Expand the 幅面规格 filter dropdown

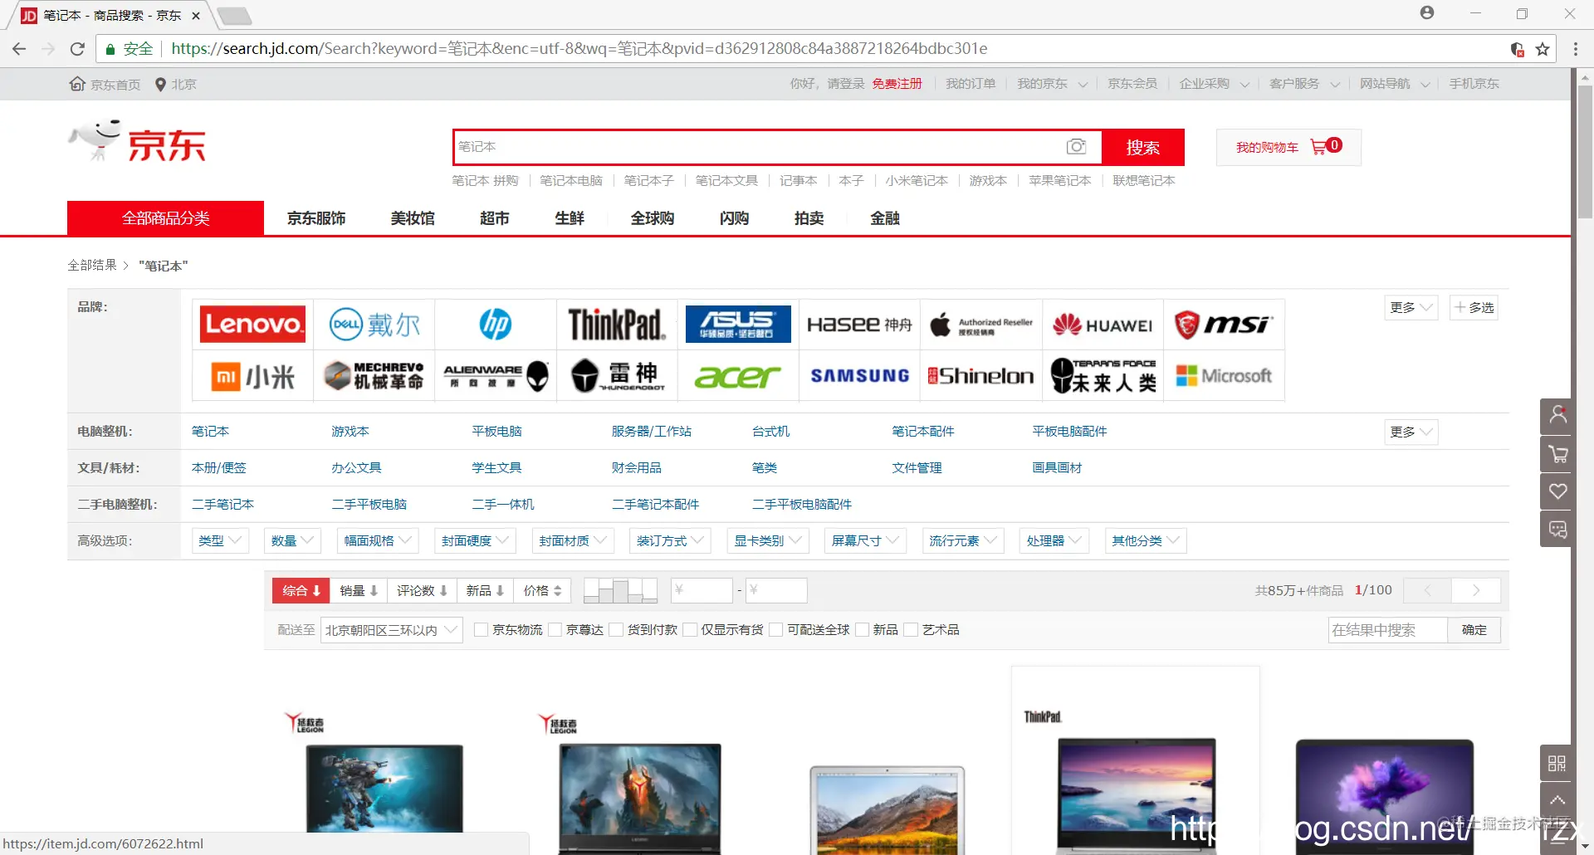coord(378,541)
